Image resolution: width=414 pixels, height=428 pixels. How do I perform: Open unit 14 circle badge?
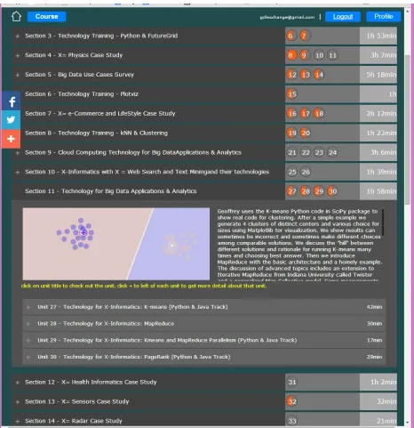point(319,75)
